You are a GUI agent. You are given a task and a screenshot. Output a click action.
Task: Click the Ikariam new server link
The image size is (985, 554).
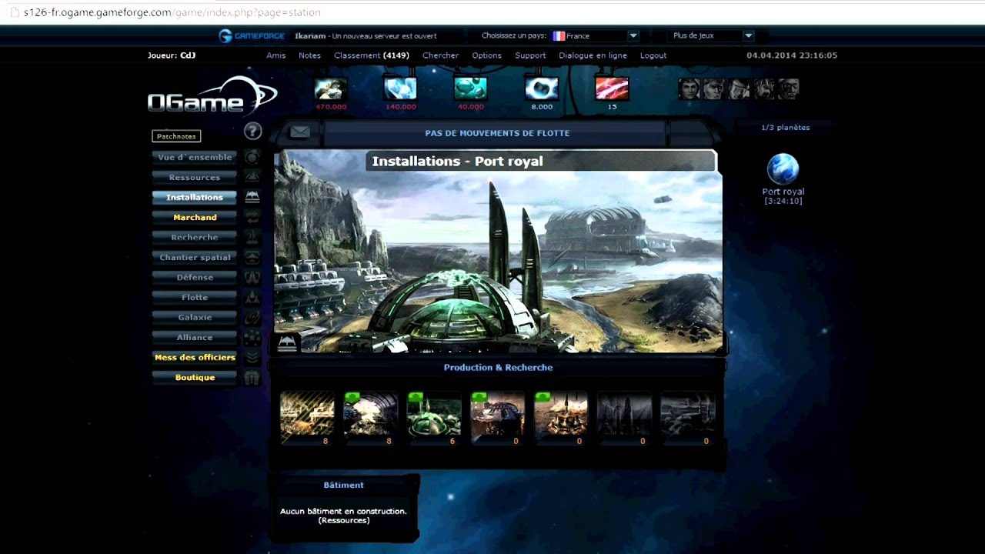366,36
